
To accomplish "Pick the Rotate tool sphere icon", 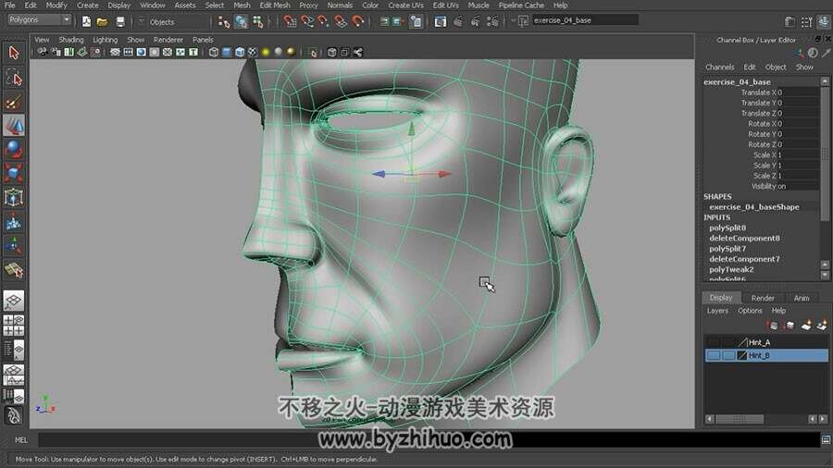I will (13, 150).
